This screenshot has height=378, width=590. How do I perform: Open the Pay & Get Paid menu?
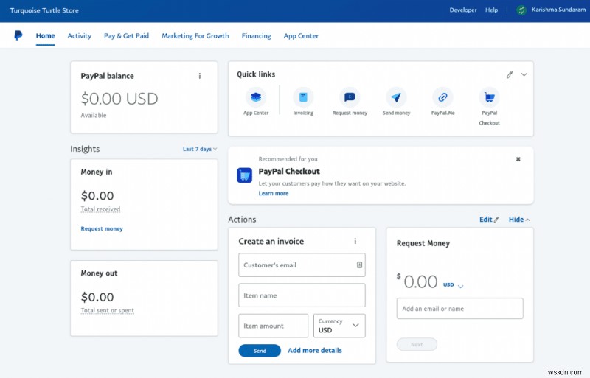(x=126, y=35)
